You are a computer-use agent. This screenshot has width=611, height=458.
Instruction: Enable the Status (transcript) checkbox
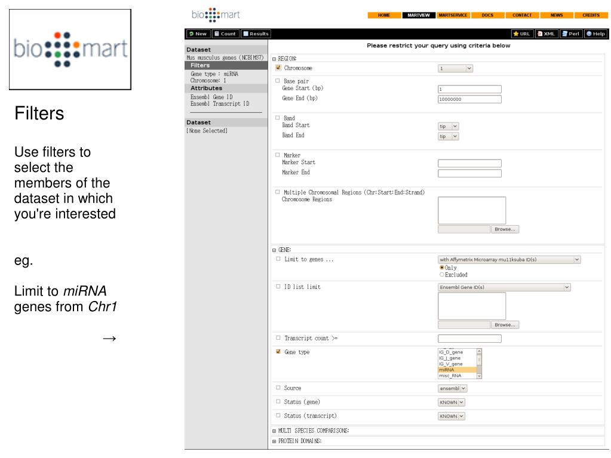coord(278,415)
